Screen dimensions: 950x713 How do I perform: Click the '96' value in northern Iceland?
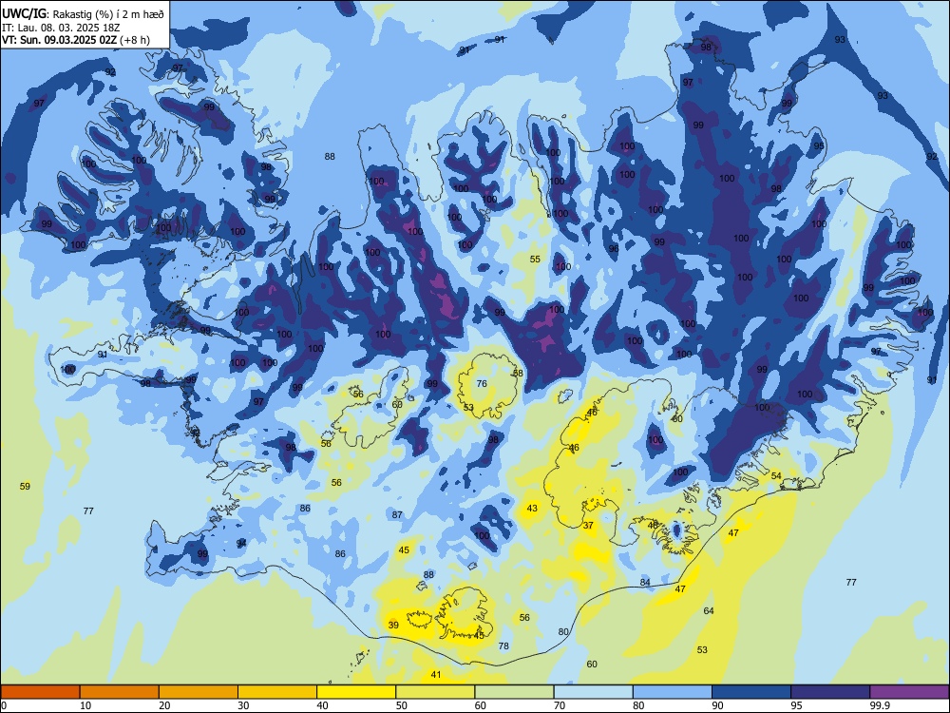click(x=614, y=248)
